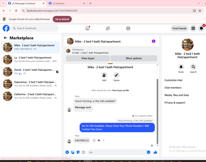Click the View buyer button
Image resolution: width=206 pixels, height=162 pixels.
(88, 58)
